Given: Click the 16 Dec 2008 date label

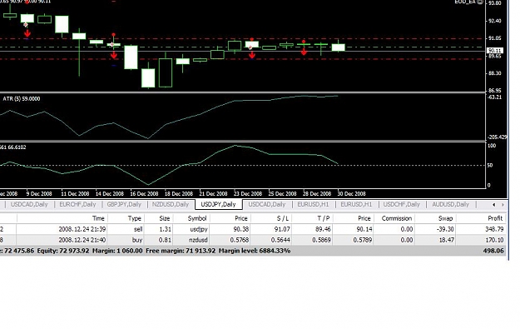Looking at the screenshot, I should point(144,193).
